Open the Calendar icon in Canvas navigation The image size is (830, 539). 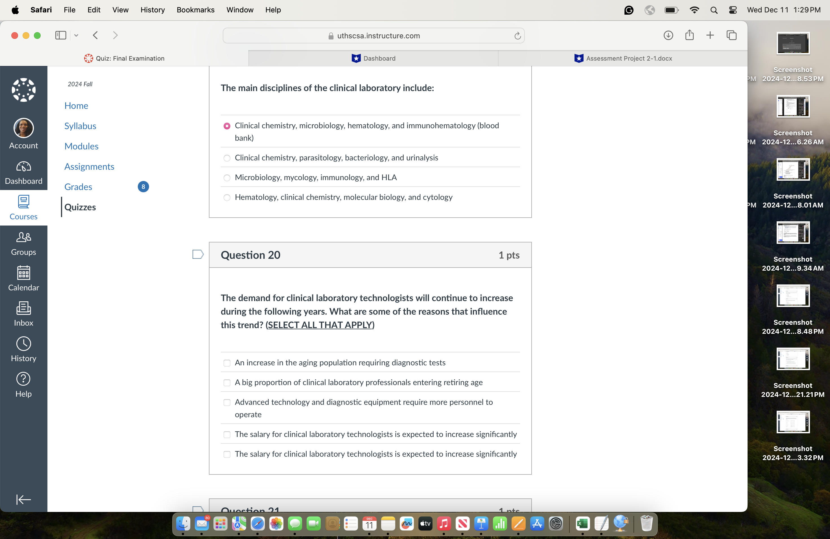click(x=23, y=277)
